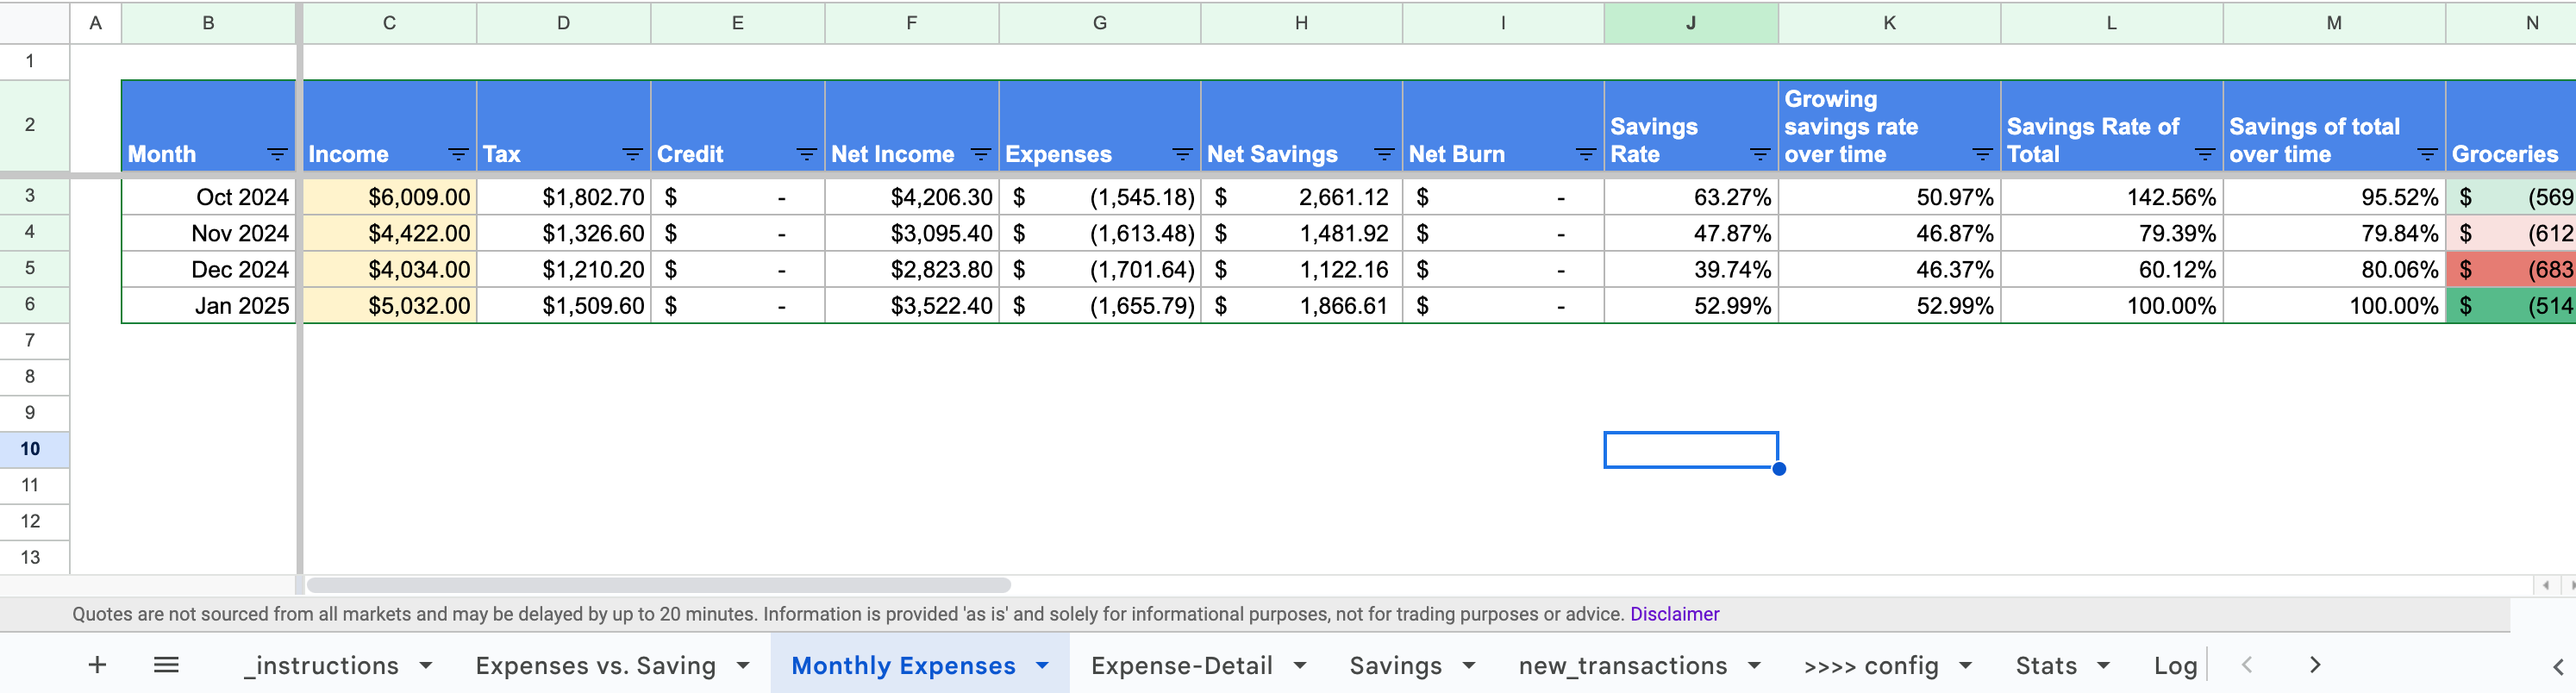
Task: Open the Disclaimer link
Action: click(1674, 614)
